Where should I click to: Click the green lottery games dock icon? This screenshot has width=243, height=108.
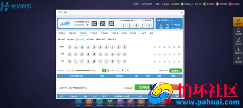(x=110, y=101)
